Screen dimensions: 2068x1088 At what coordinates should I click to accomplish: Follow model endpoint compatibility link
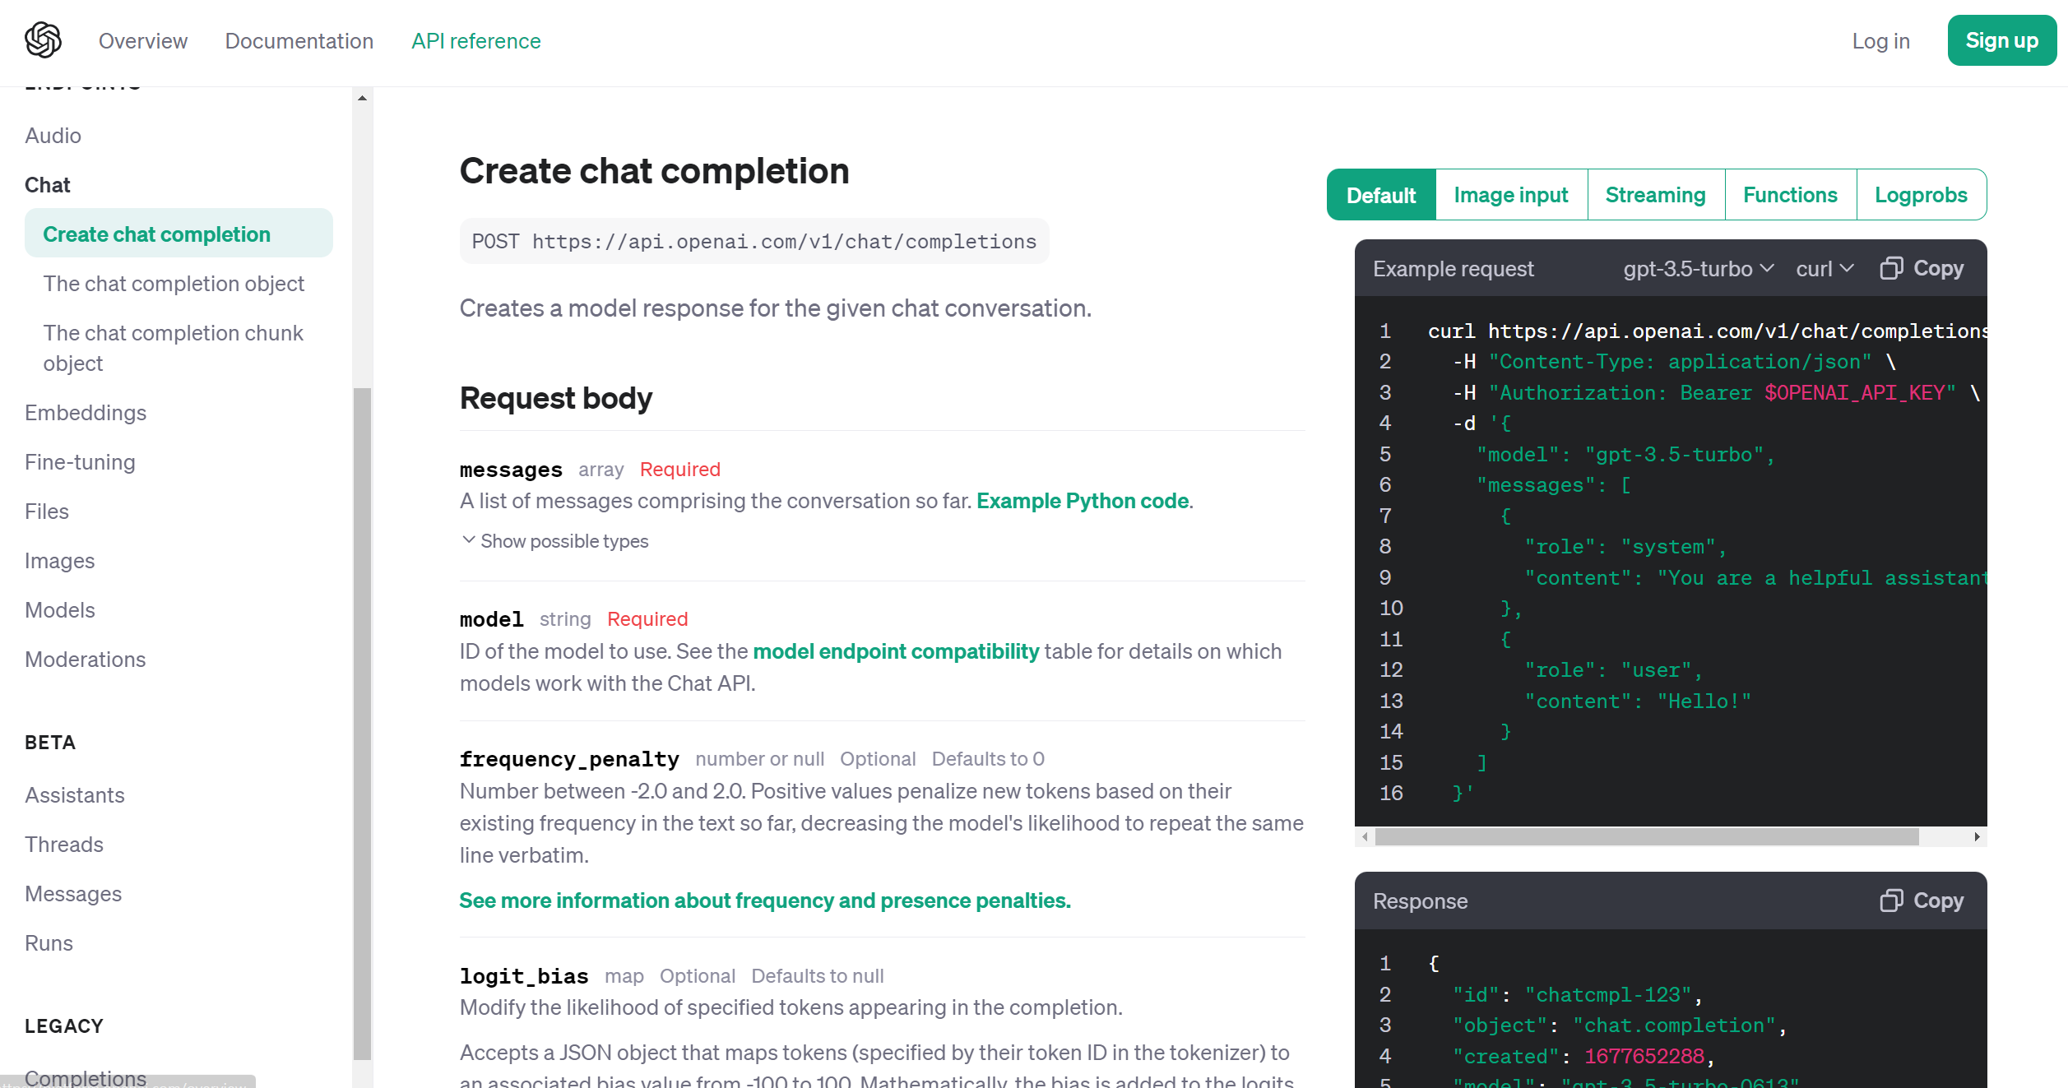pyautogui.click(x=896, y=651)
